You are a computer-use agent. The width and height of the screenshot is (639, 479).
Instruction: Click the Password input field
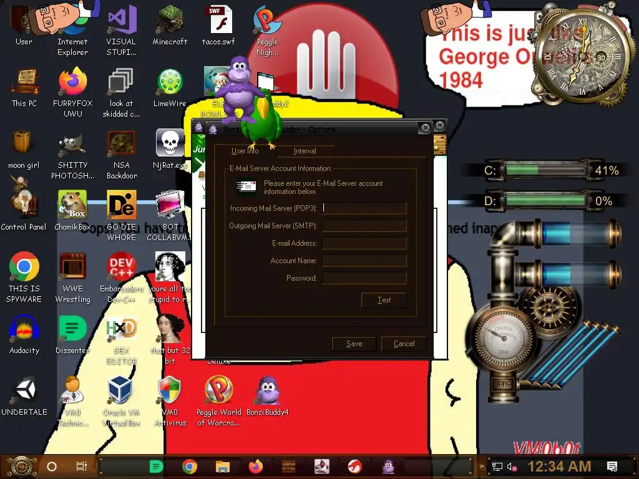click(364, 278)
